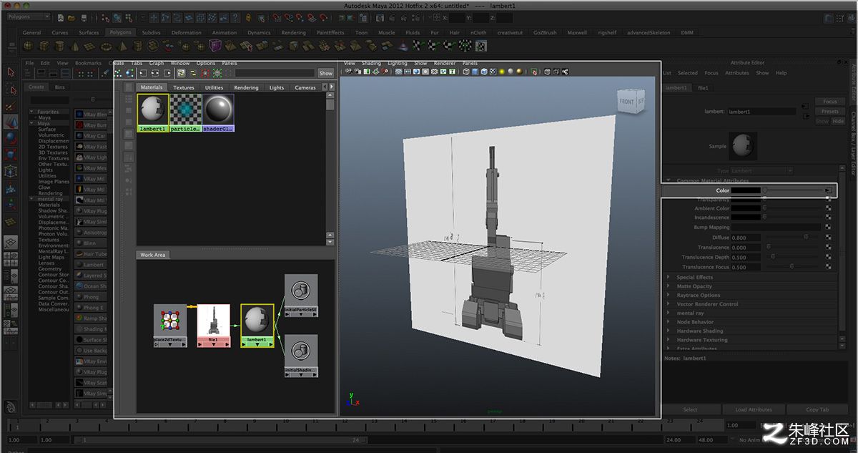858x453 pixels.
Task: Expand the Raytrace Options section
Action: point(669,295)
